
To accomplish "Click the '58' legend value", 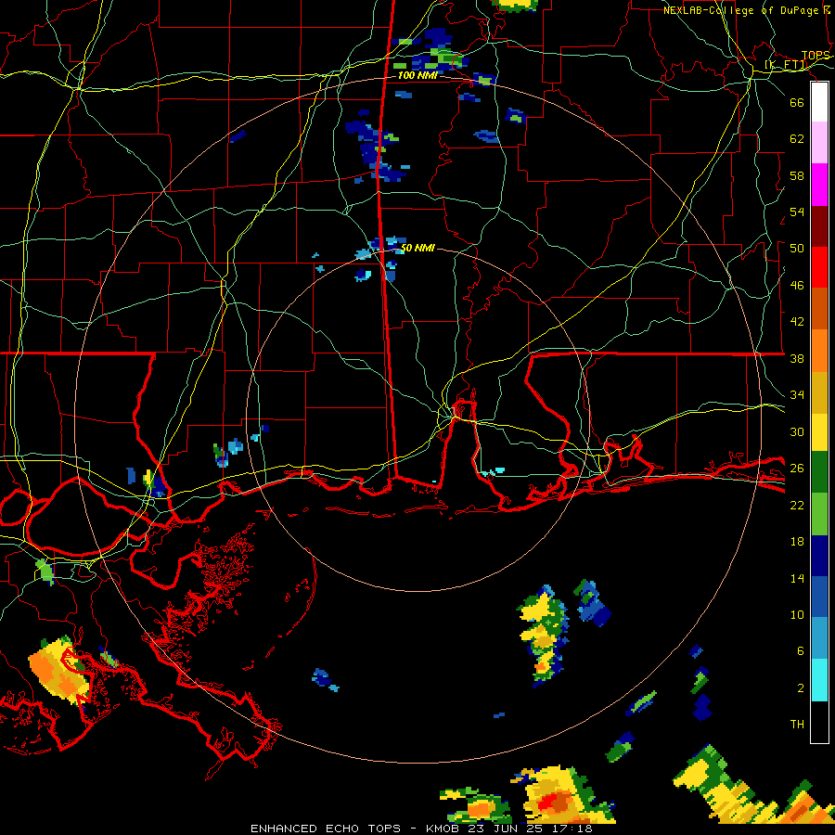I will pos(797,175).
